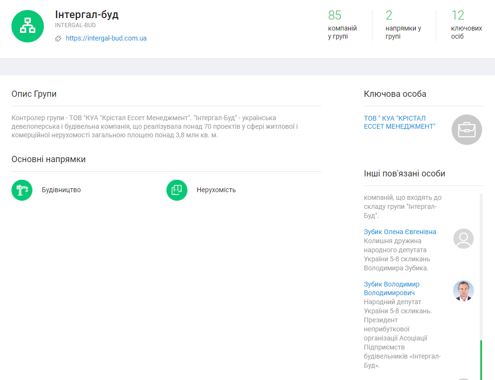
Task: View the 12 ключових осіб statistic
Action: (x=466, y=25)
